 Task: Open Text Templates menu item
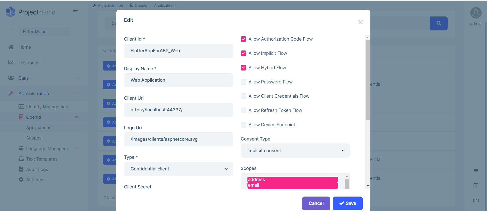[42, 159]
